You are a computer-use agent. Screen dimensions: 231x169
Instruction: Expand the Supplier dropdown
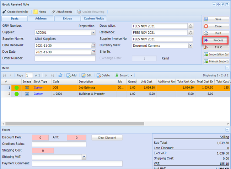tap(93, 32)
